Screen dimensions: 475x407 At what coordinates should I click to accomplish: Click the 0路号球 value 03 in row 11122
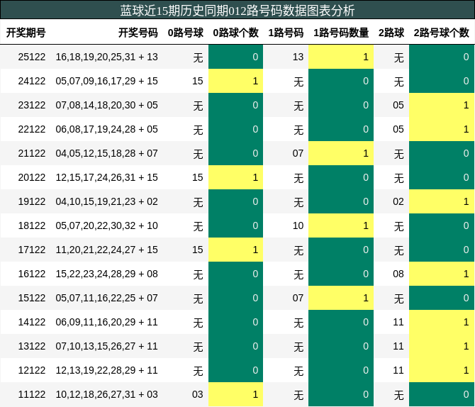click(x=198, y=394)
